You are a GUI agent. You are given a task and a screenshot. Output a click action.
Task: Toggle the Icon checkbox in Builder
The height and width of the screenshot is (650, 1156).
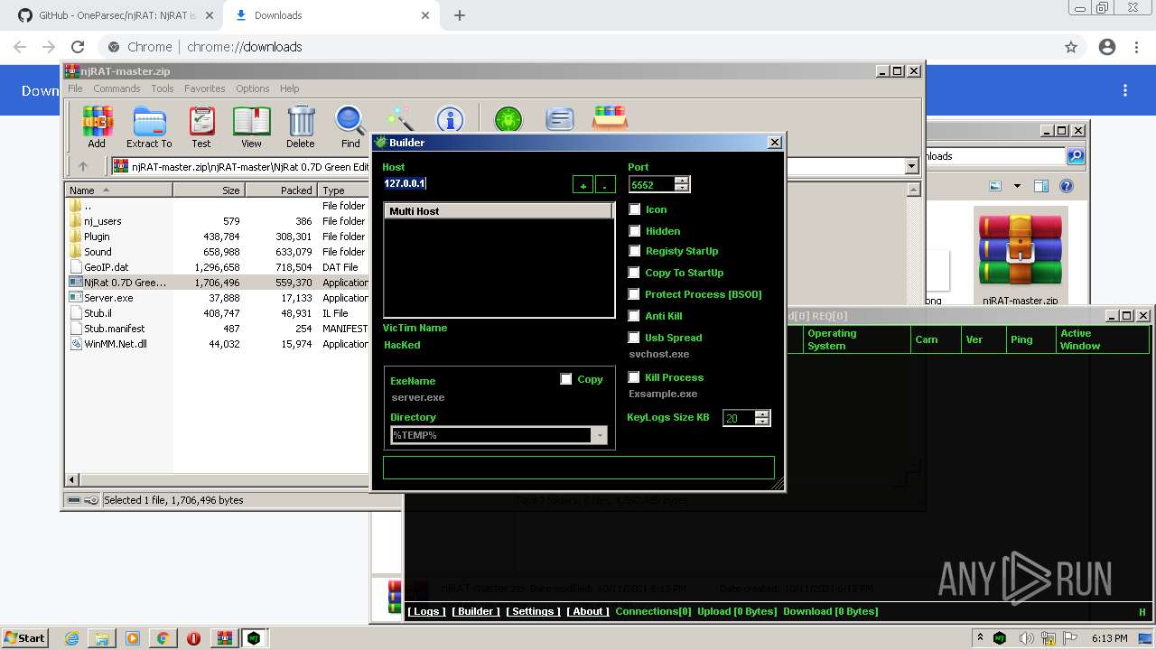pos(635,209)
